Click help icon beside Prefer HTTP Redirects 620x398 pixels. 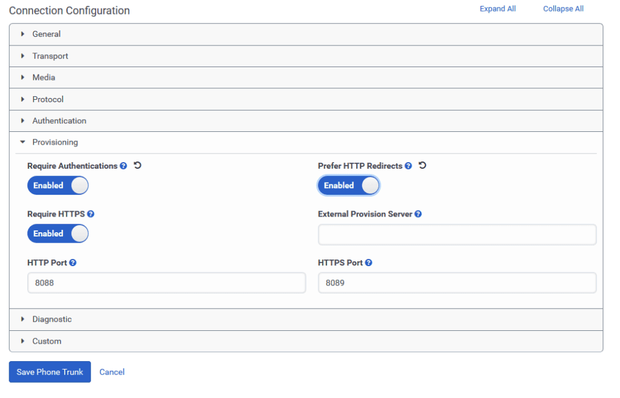click(x=408, y=166)
